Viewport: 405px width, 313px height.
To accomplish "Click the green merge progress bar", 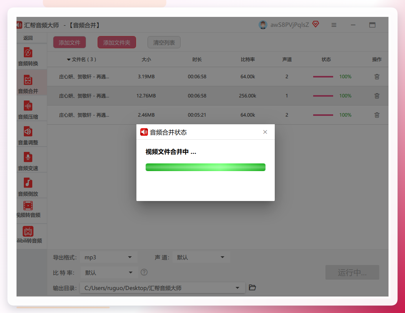I will pos(206,167).
